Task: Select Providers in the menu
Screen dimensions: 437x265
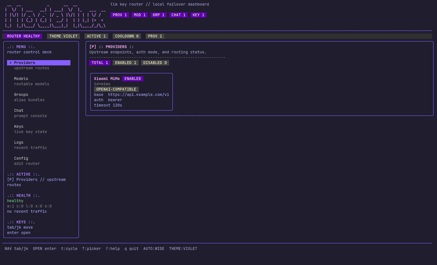Action: coord(39,63)
